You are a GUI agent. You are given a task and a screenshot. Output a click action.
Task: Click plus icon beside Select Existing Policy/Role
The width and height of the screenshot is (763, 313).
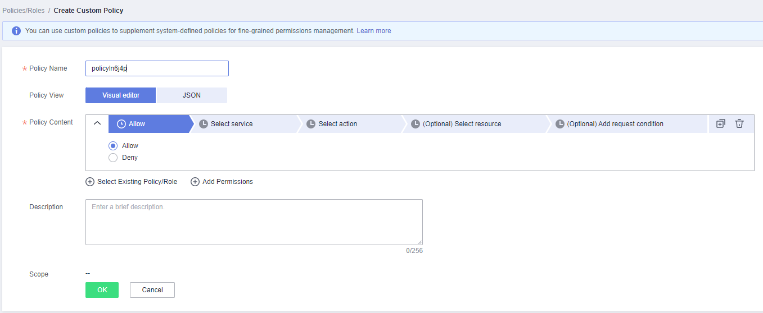(90, 182)
